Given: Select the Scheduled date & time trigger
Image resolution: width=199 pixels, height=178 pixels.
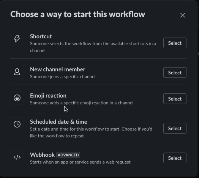Looking at the screenshot, I should [x=175, y=128].
